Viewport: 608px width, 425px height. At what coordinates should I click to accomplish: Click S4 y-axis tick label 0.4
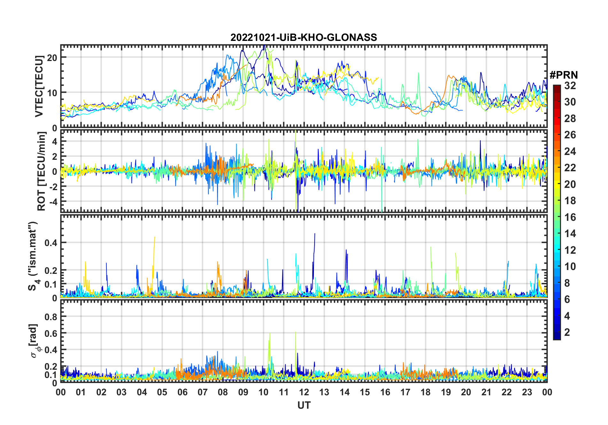coord(51,243)
